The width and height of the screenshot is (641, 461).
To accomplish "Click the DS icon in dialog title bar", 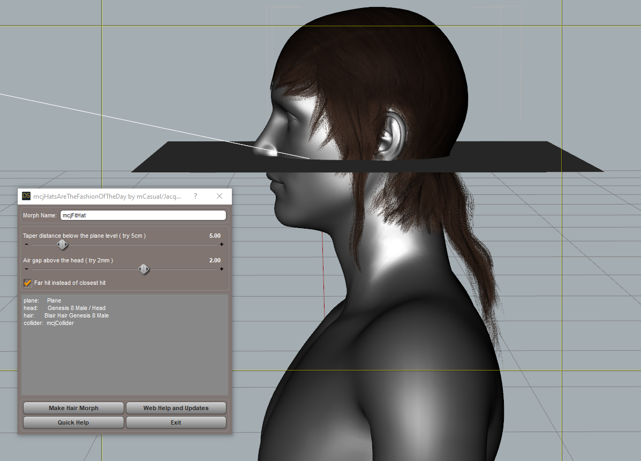I will point(26,196).
